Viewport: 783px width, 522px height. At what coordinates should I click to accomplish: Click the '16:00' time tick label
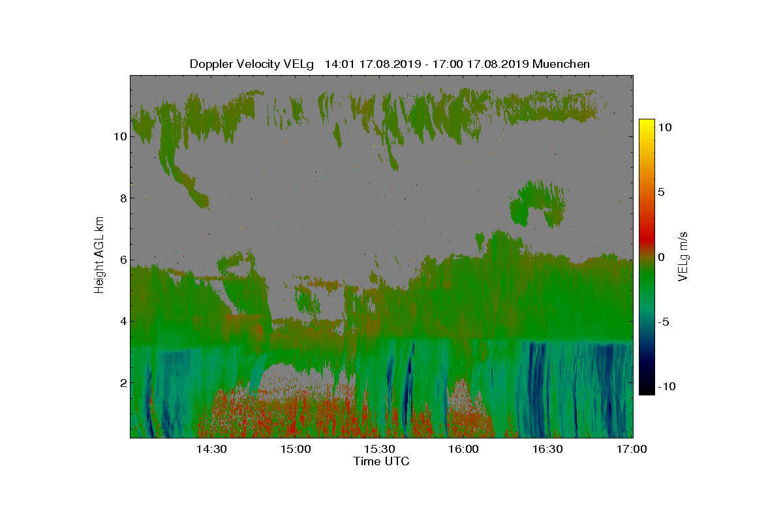coord(464,449)
